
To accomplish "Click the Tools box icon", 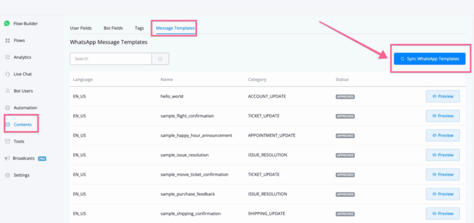I will 7,141.
